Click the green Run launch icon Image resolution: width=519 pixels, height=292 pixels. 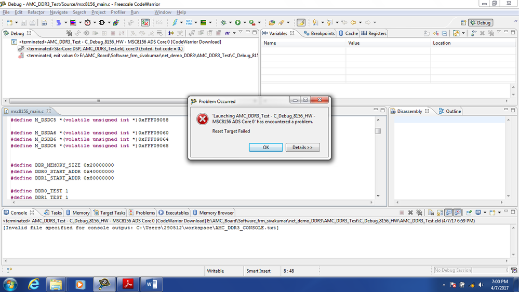coord(237,22)
